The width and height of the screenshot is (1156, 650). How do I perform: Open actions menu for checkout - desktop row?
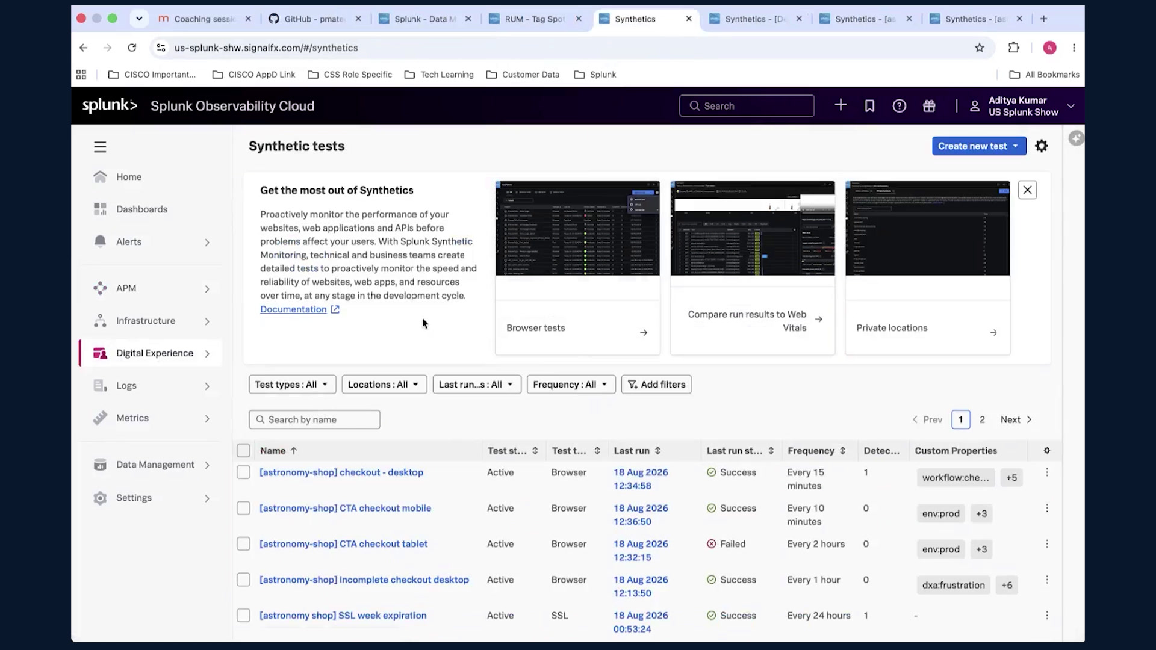tap(1047, 472)
